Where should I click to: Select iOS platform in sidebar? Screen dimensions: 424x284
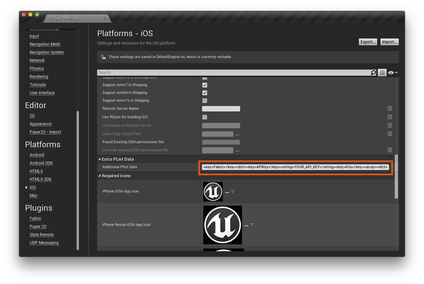pos(33,187)
